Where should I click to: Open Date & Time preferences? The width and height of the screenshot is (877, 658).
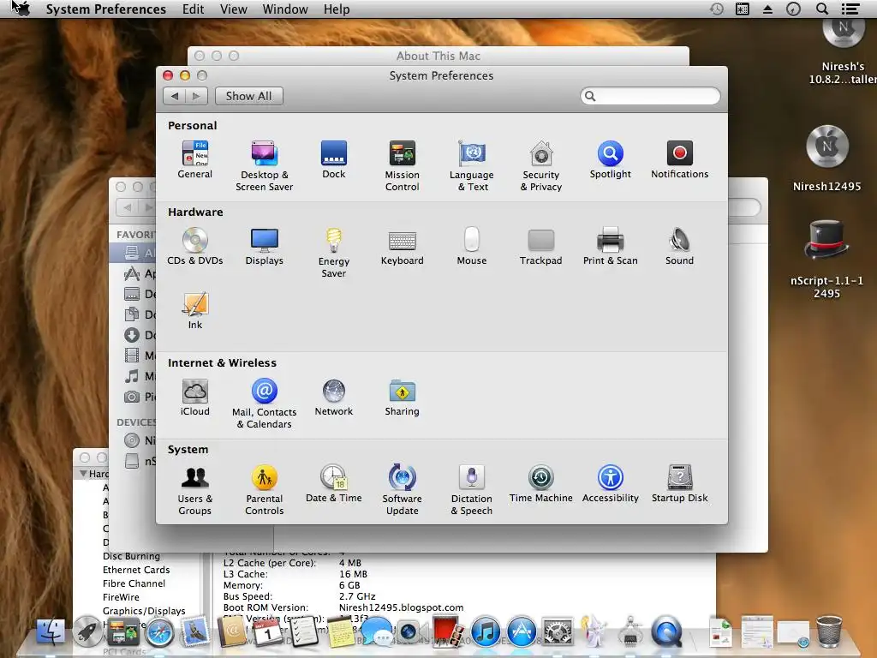click(x=334, y=483)
